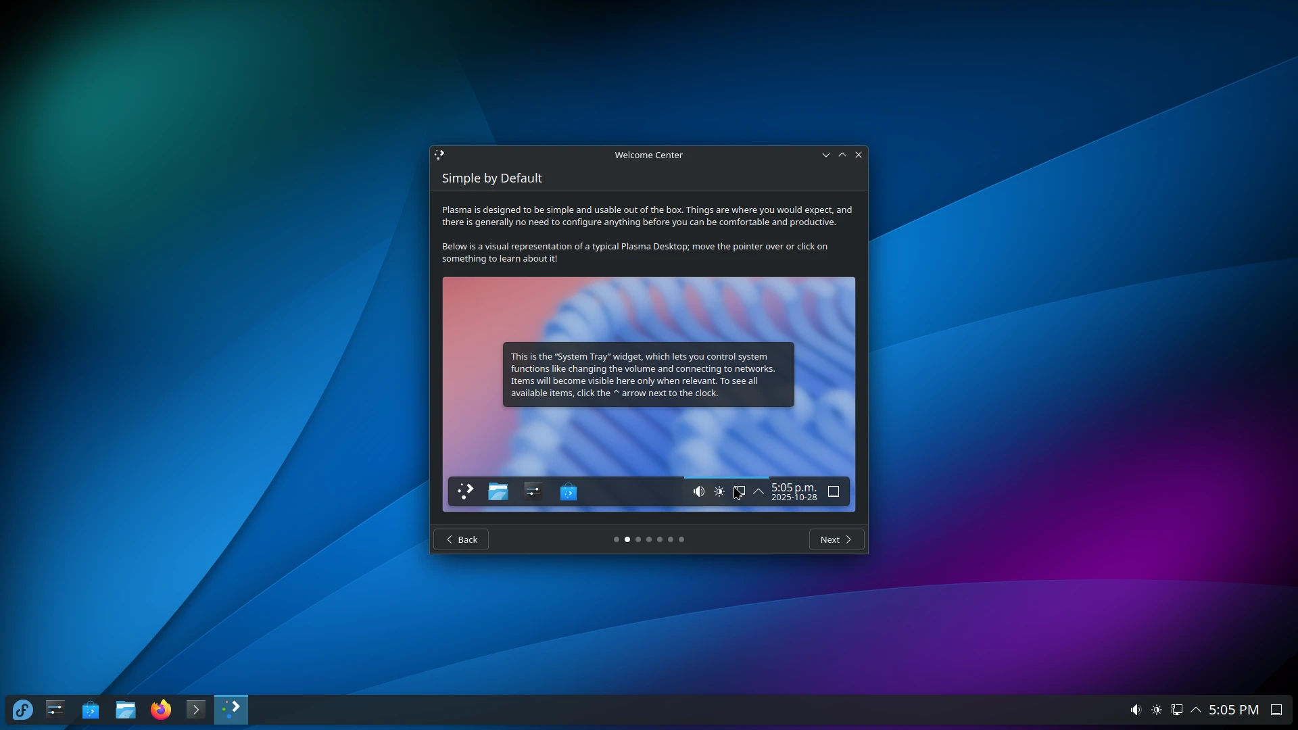
Task: Launch the Discover app store from the taskbar
Action: (90, 709)
